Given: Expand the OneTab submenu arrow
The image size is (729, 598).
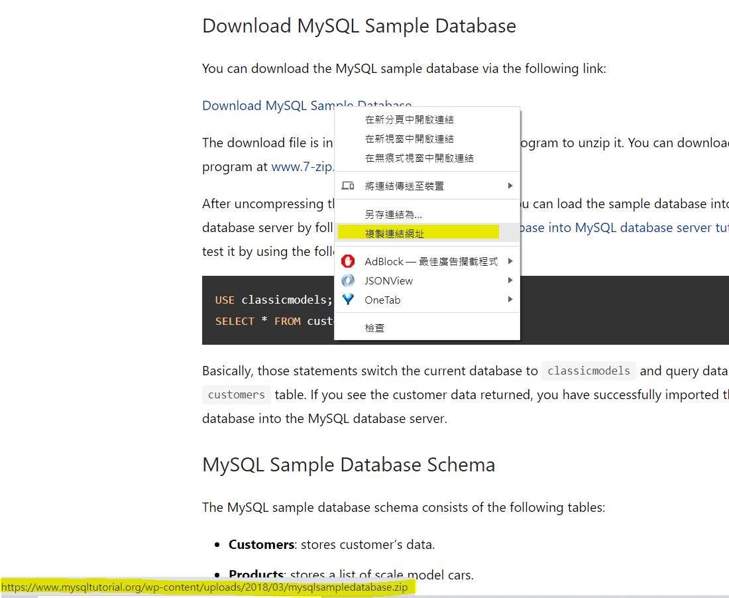Looking at the screenshot, I should 510,300.
